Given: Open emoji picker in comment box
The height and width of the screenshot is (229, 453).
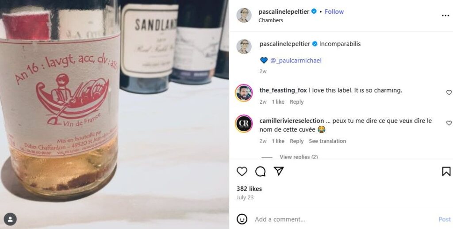Looking at the screenshot, I should (x=242, y=219).
